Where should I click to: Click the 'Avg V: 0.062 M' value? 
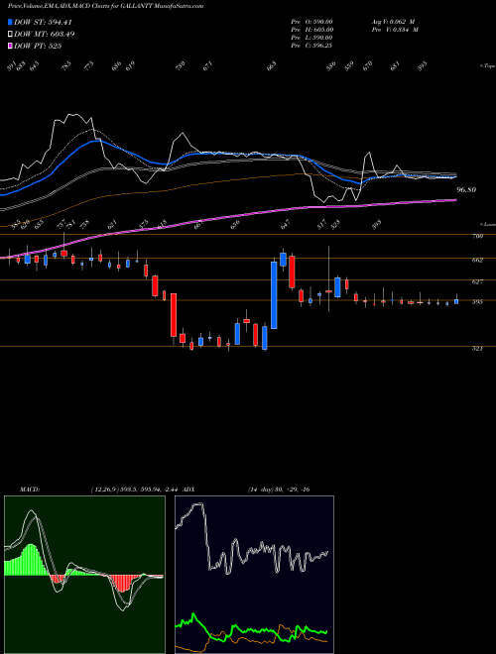coord(393,22)
